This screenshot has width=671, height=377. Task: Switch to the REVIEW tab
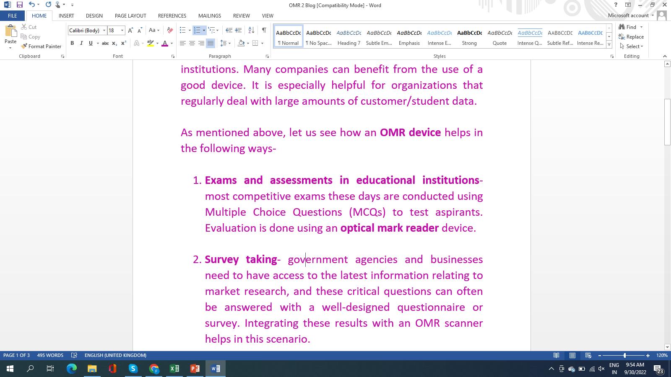pos(242,16)
